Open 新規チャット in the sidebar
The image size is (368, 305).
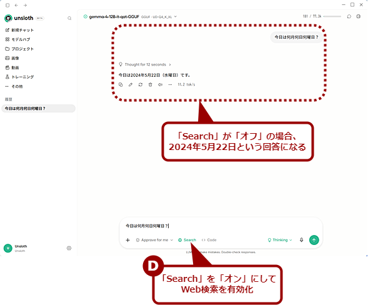19,30
